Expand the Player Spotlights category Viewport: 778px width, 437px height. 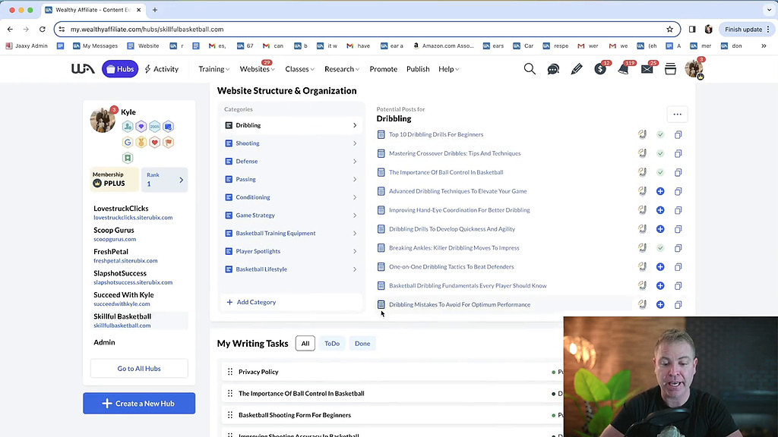click(x=354, y=251)
